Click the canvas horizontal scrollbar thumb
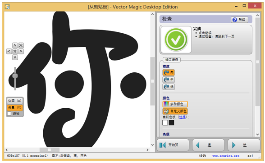This screenshot has width=265, height=163. point(50,150)
